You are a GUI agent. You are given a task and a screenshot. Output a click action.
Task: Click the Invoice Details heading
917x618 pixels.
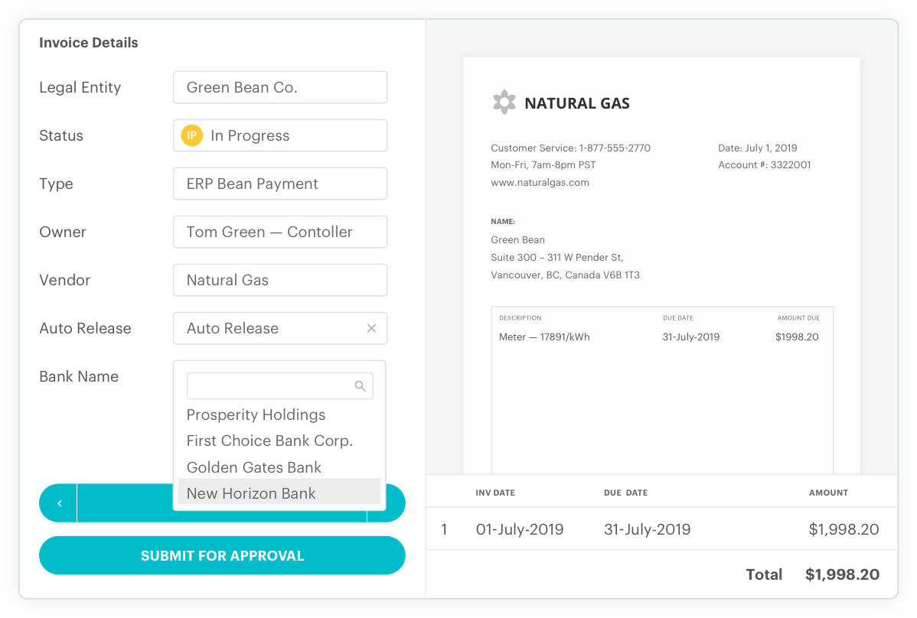(x=88, y=43)
